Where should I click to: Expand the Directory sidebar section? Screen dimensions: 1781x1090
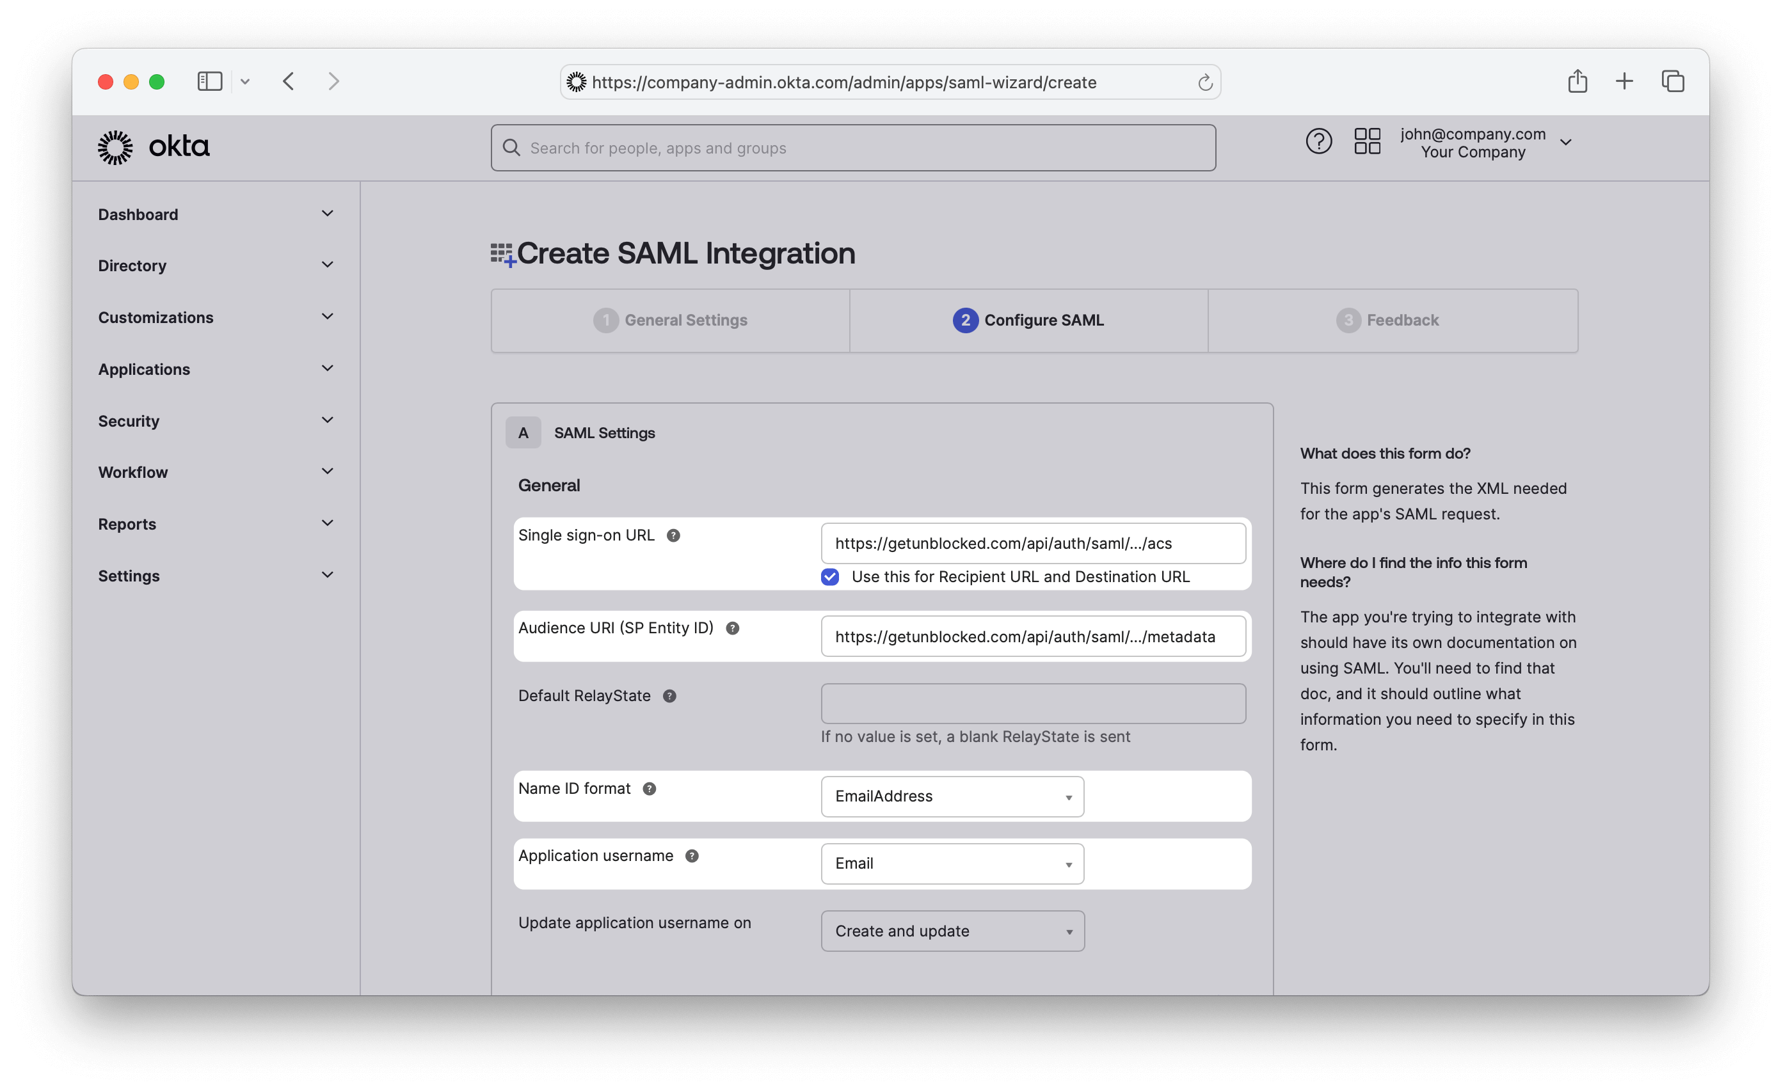[216, 265]
